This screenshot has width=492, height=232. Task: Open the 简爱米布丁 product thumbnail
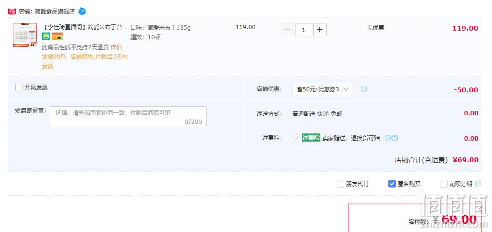[25, 35]
